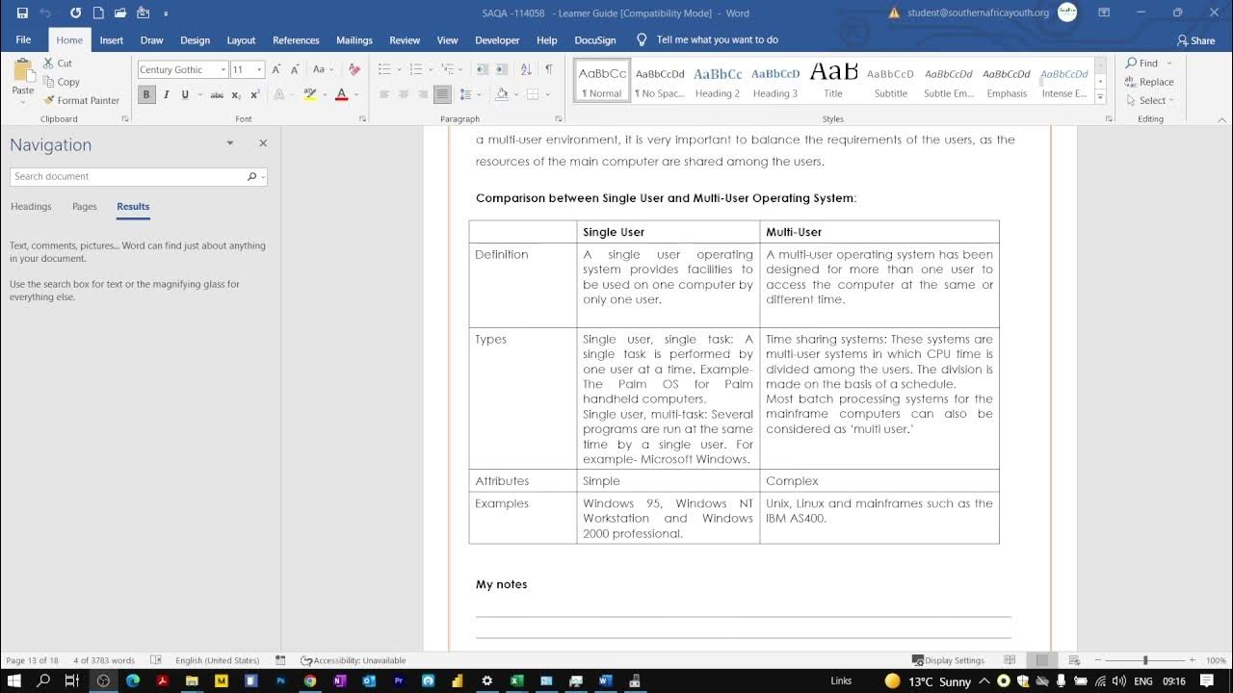The image size is (1233, 693).
Task: Close the Navigation pane
Action: coord(263,143)
